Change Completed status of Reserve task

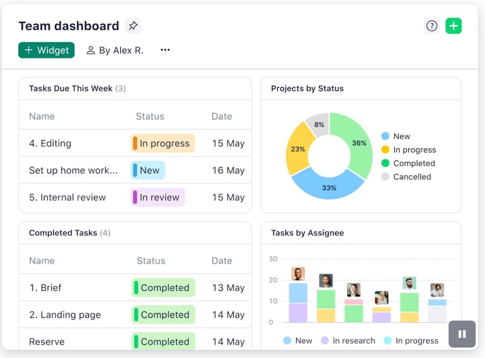163,341
